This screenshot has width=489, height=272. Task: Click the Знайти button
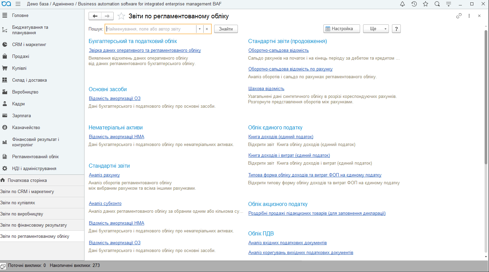pyautogui.click(x=226, y=29)
